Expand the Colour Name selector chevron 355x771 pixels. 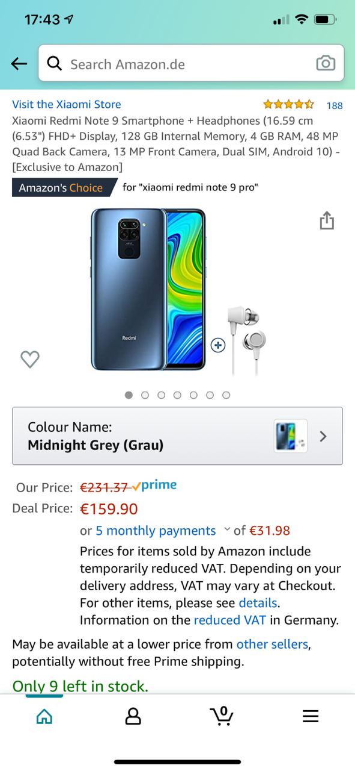323,436
